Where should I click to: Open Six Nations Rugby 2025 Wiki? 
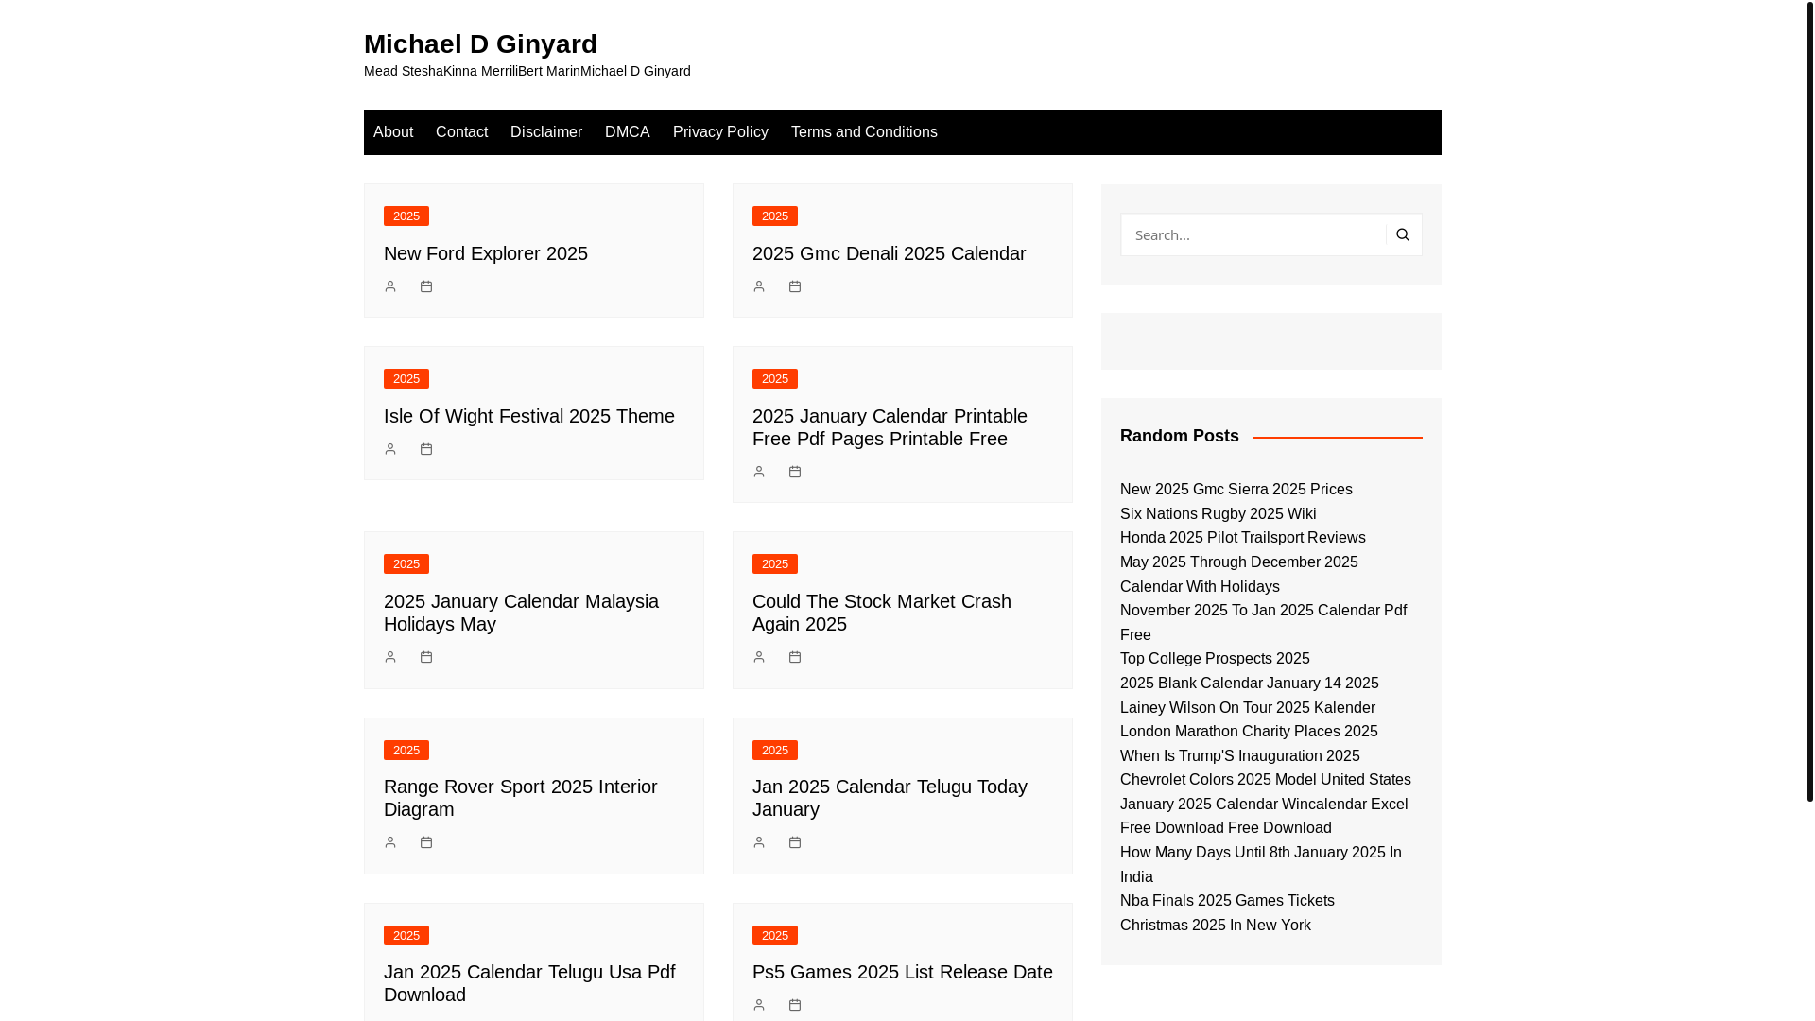(x=1219, y=514)
